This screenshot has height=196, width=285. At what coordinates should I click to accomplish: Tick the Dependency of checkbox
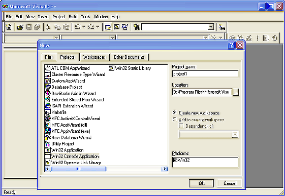tap(181, 126)
